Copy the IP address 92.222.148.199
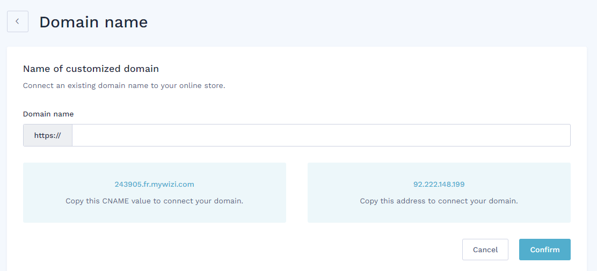Image resolution: width=597 pixels, height=271 pixels. tap(439, 185)
